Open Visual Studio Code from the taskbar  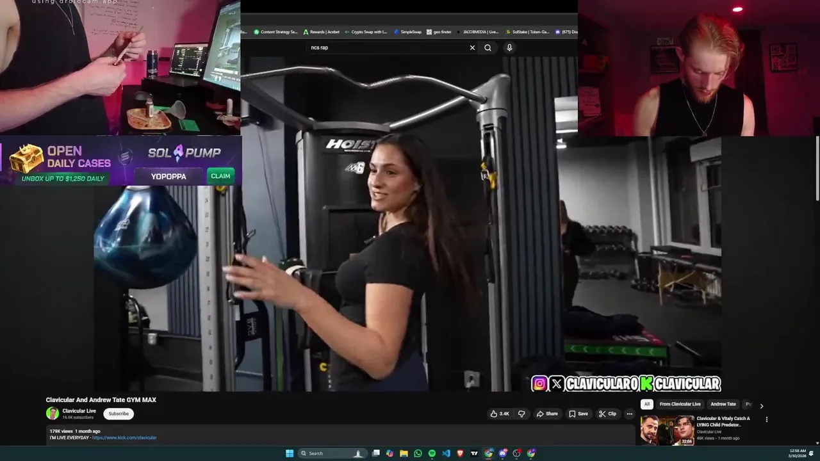coord(446,453)
